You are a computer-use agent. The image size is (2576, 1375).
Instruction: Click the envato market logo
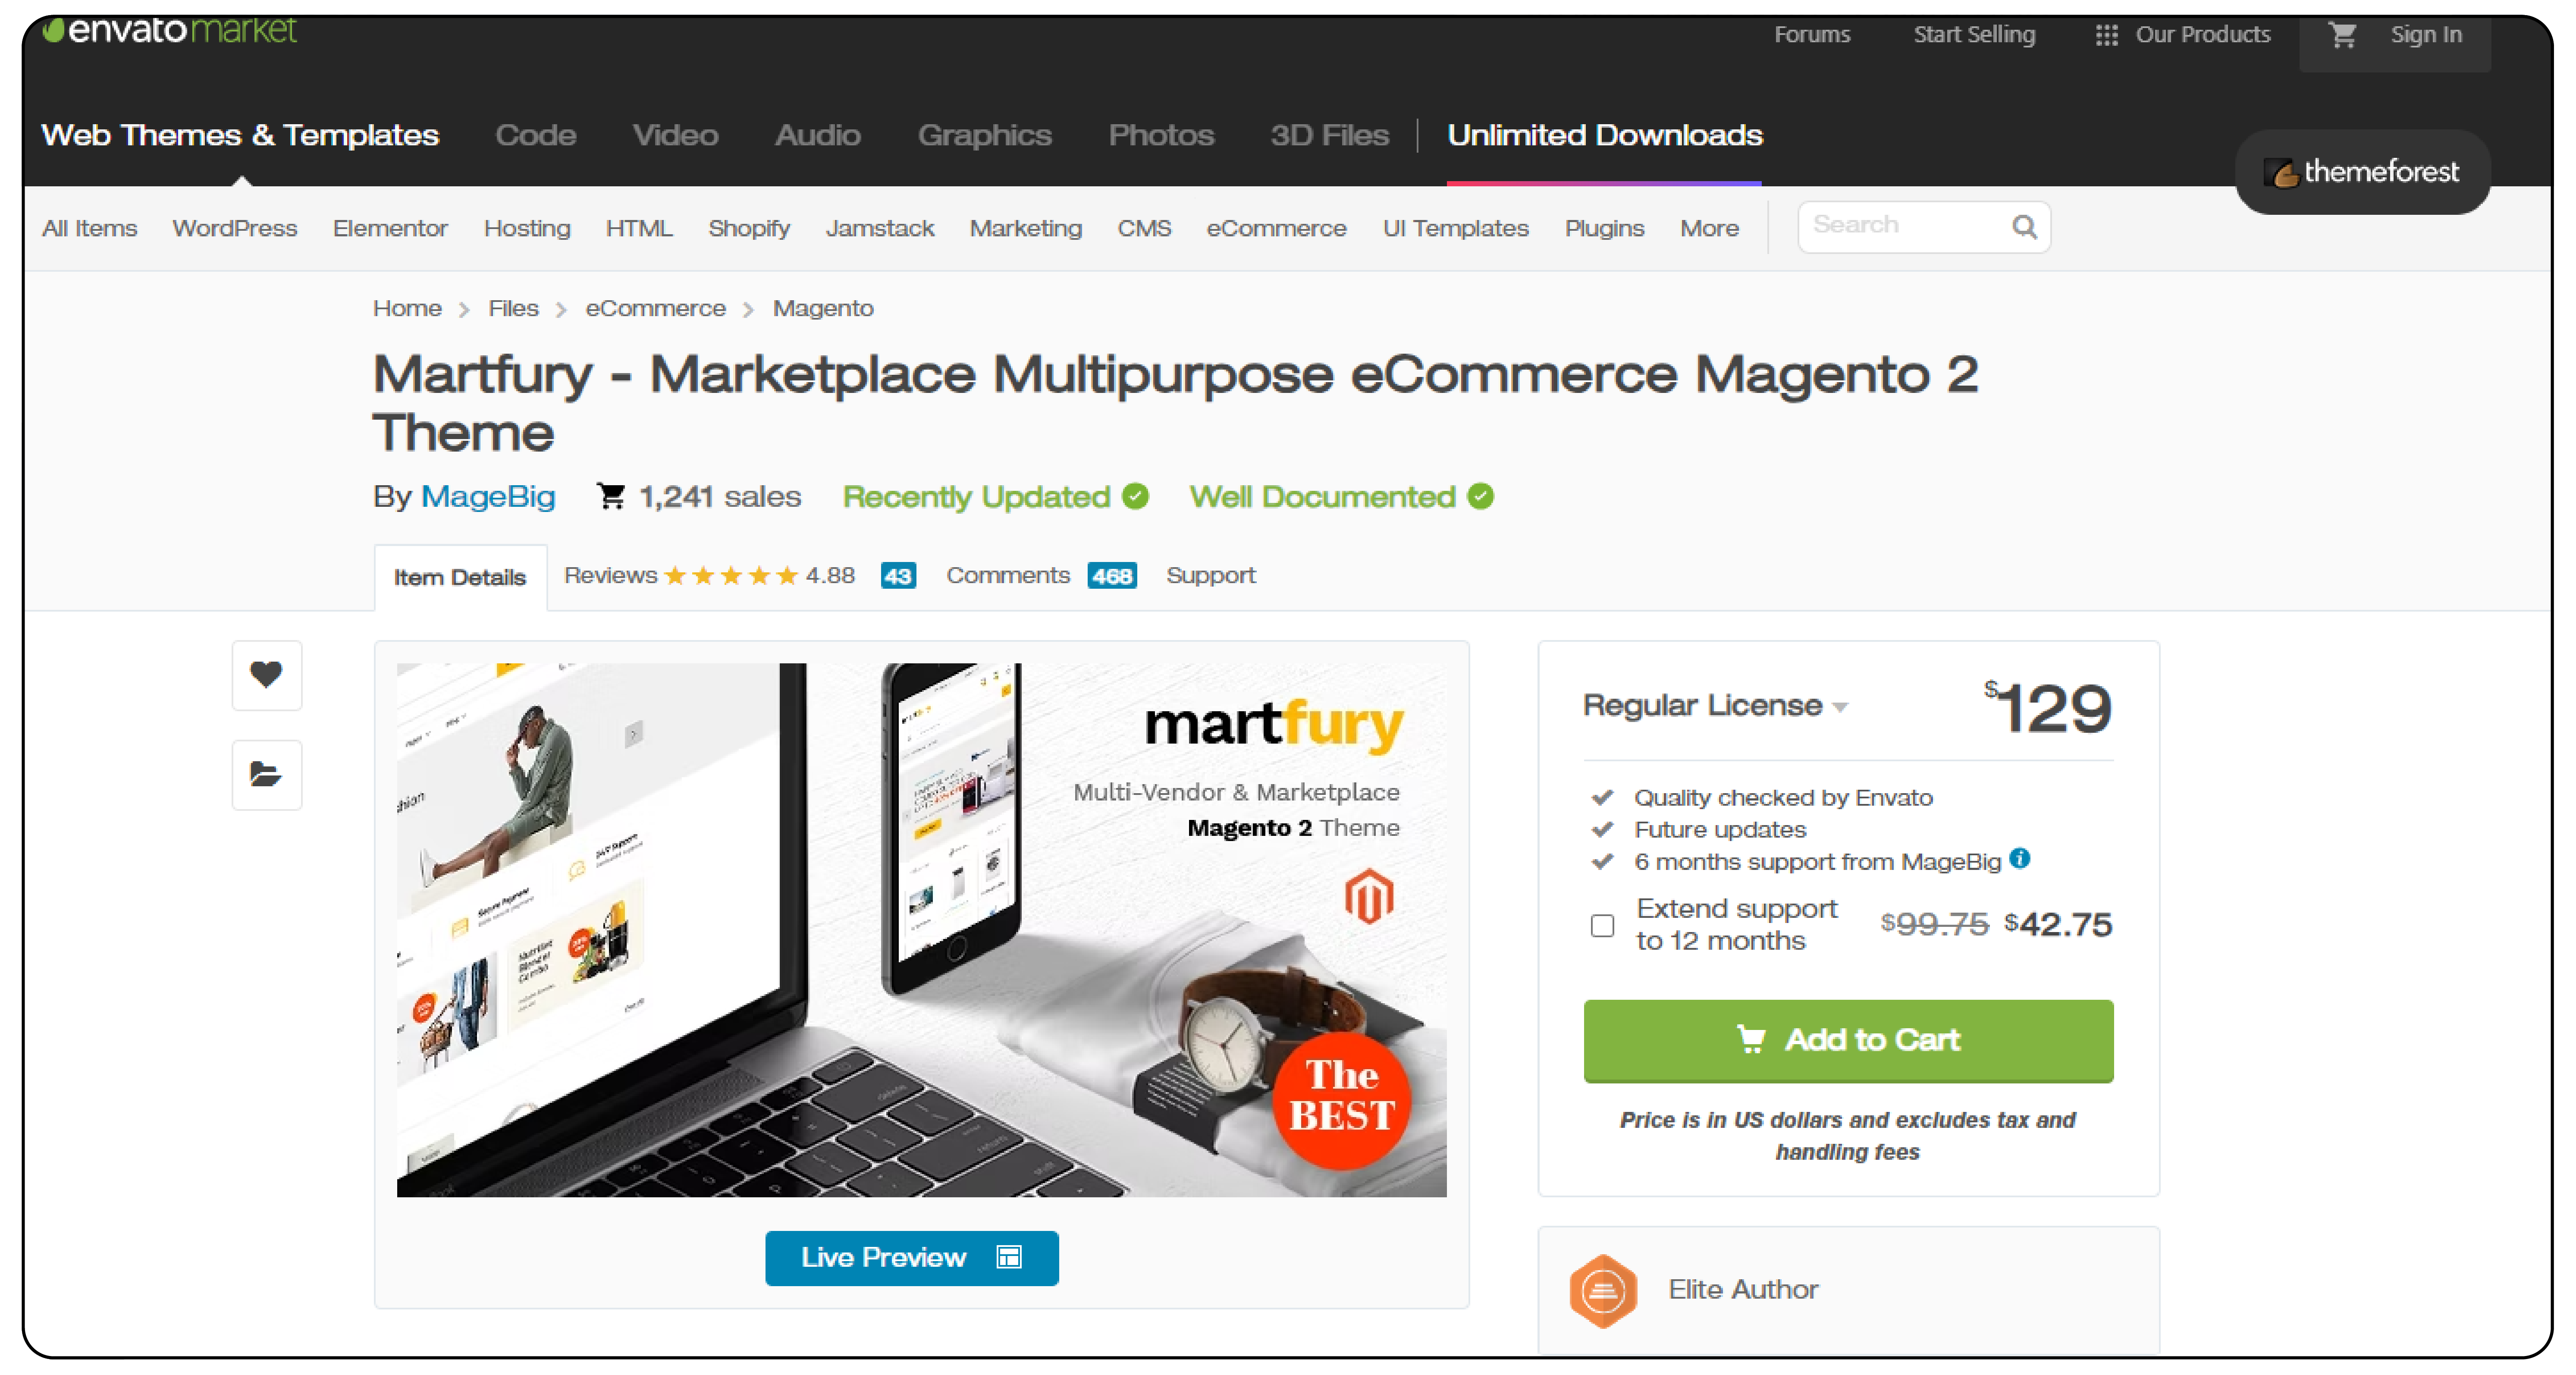pos(169,30)
